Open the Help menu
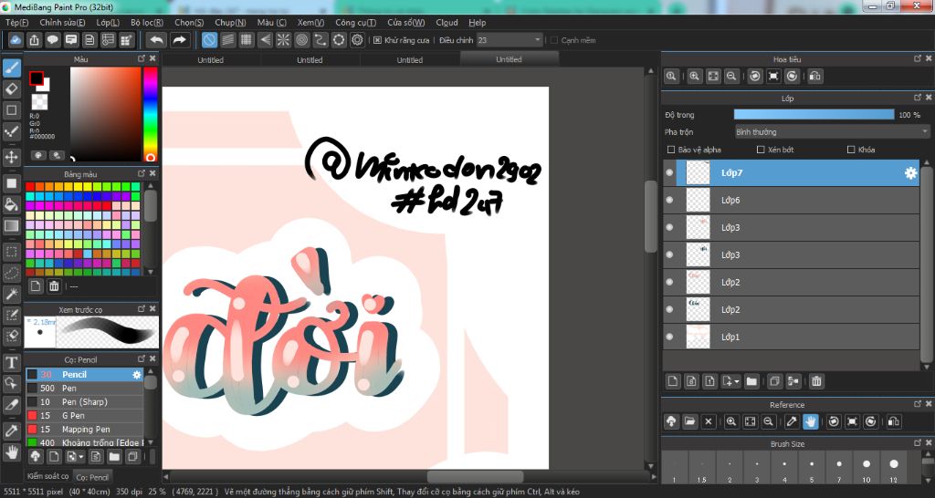The image size is (935, 498). (x=477, y=23)
